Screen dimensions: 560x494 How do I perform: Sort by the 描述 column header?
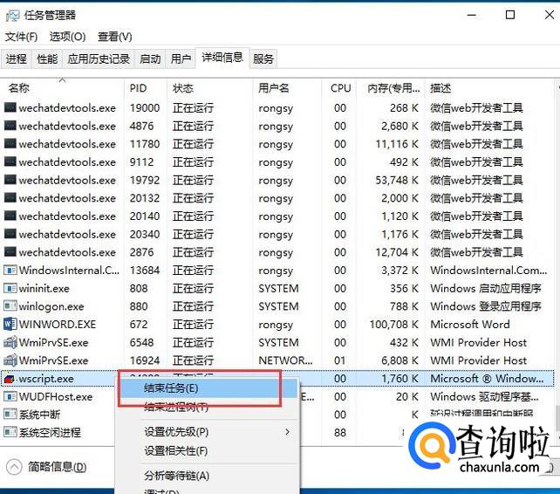pyautogui.click(x=489, y=88)
